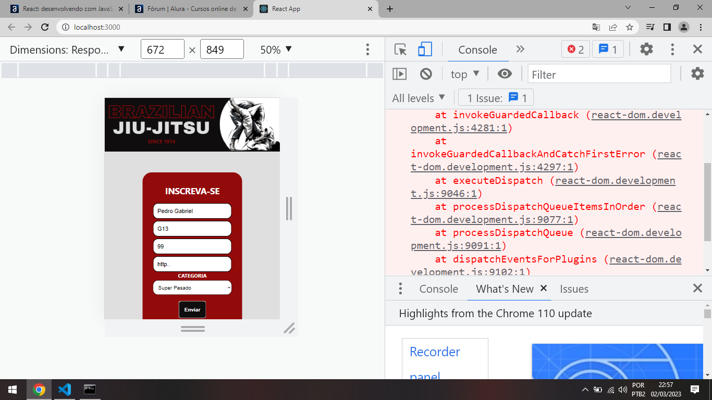Click the field containing G13
This screenshot has height=400, width=712.
pos(192,229)
